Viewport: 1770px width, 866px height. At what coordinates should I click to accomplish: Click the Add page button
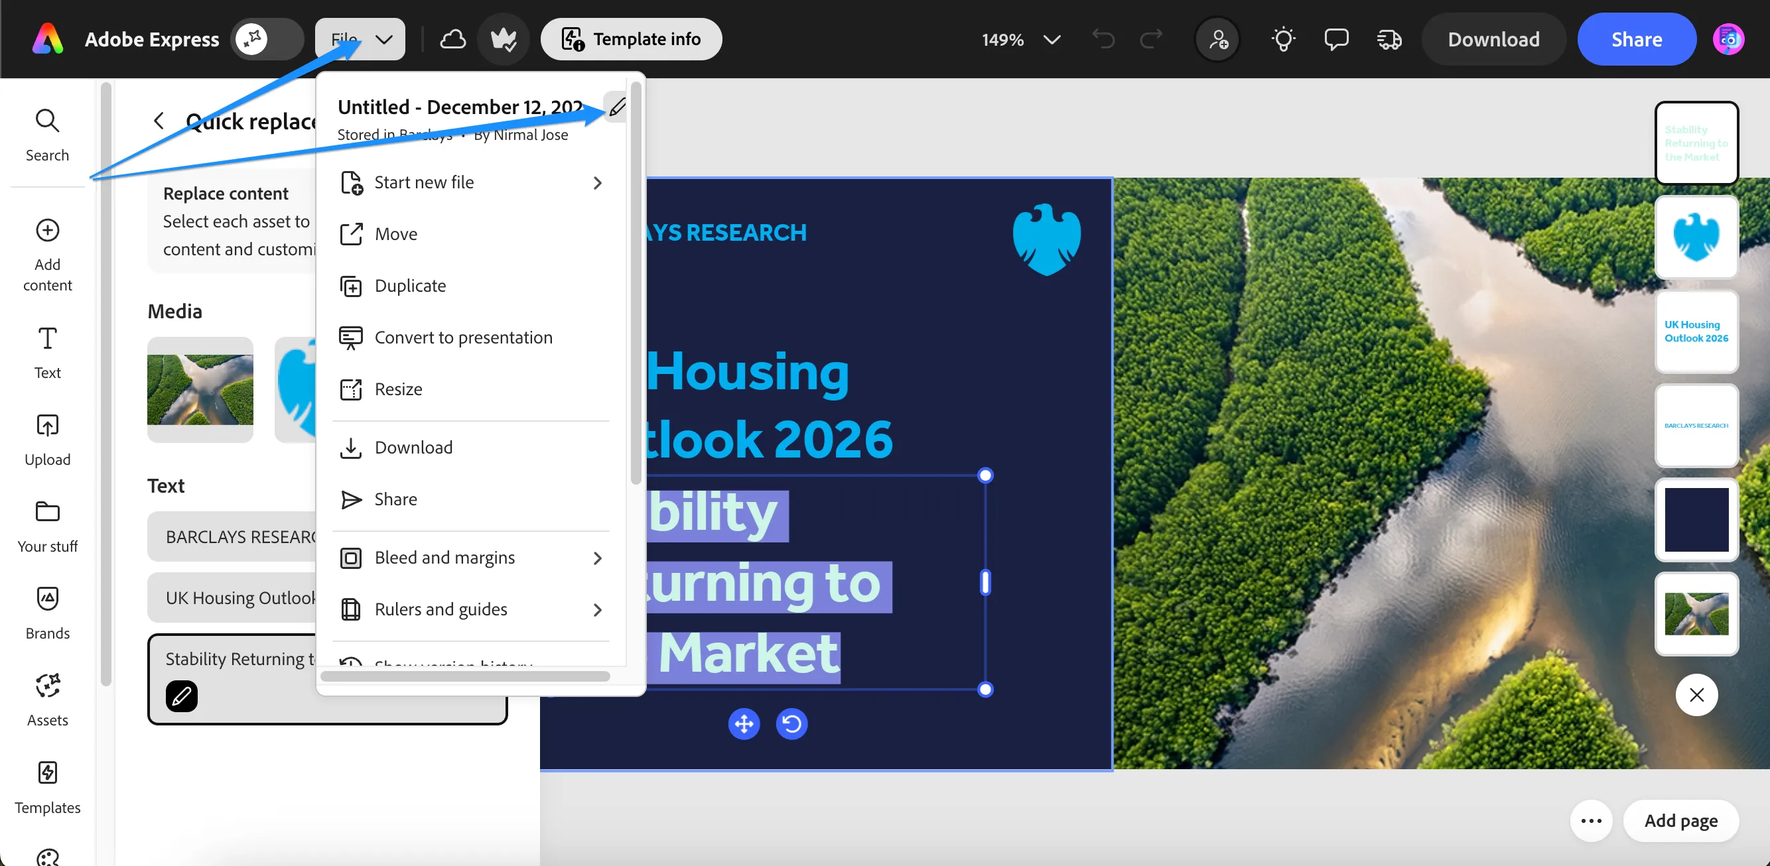coord(1680,820)
